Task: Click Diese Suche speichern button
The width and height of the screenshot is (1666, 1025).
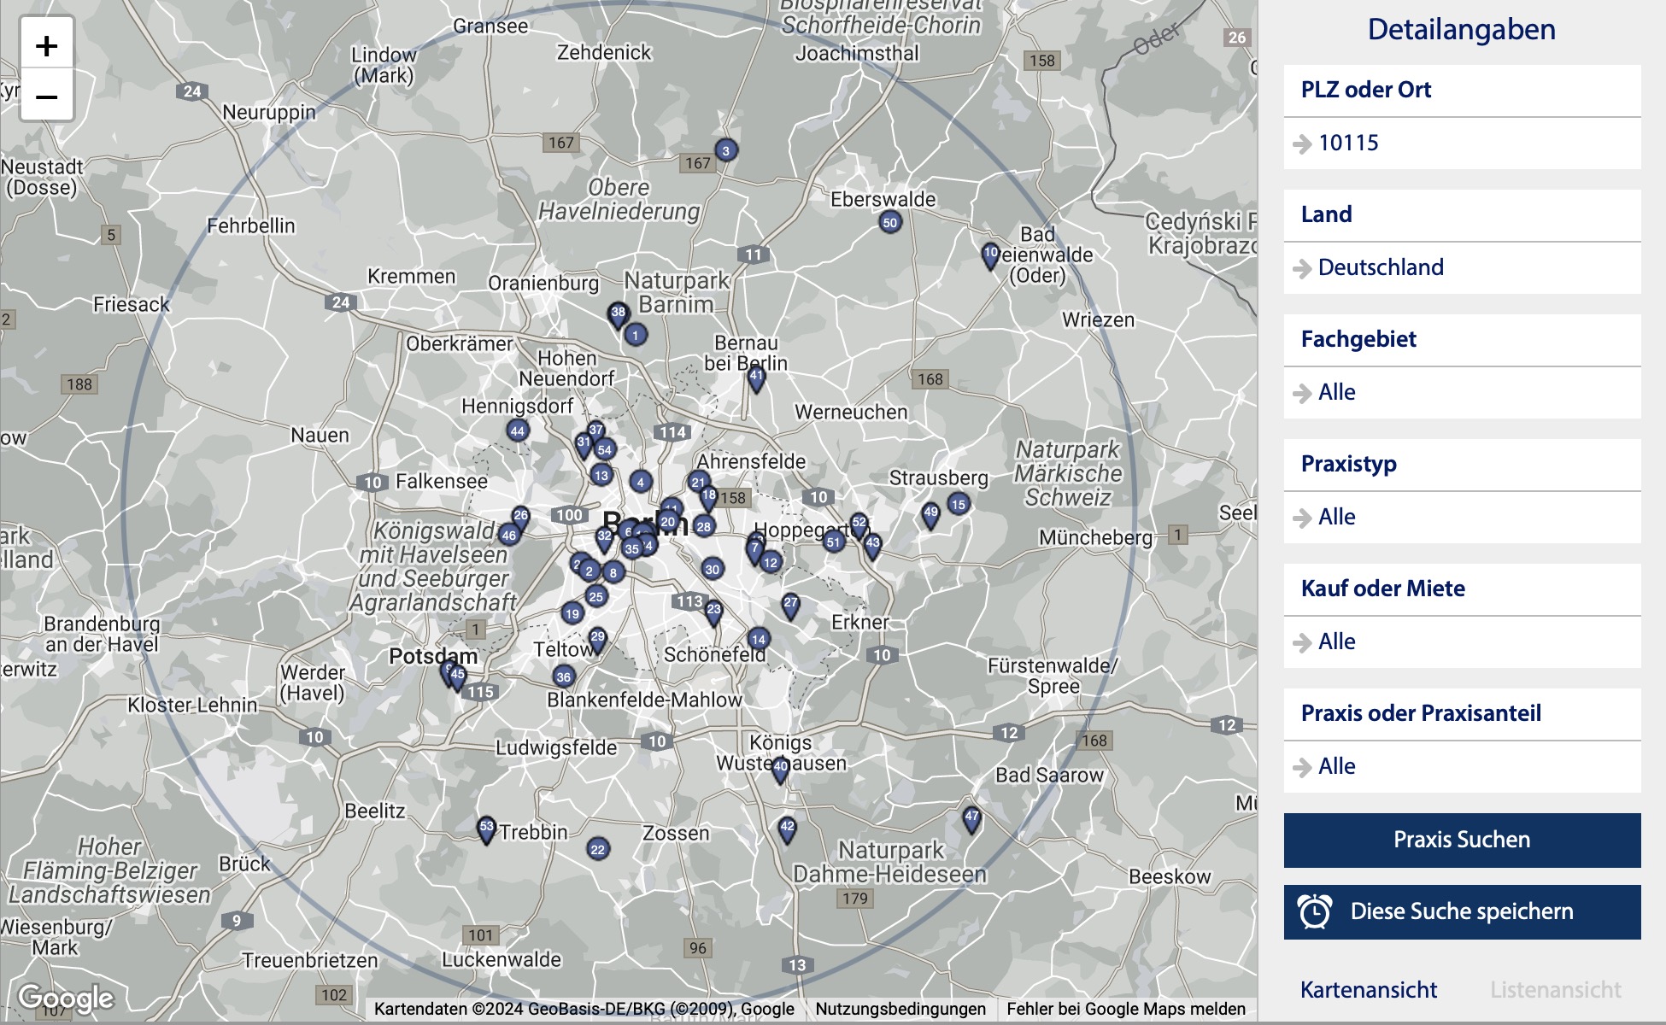Action: coord(1461,911)
